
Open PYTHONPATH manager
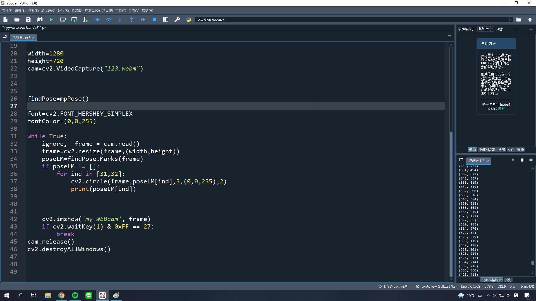pos(189,20)
